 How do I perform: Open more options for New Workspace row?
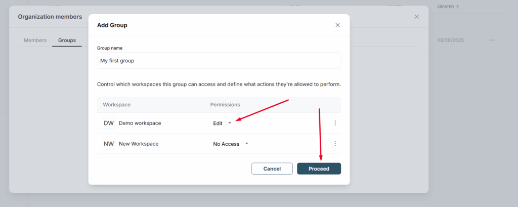coord(335,144)
